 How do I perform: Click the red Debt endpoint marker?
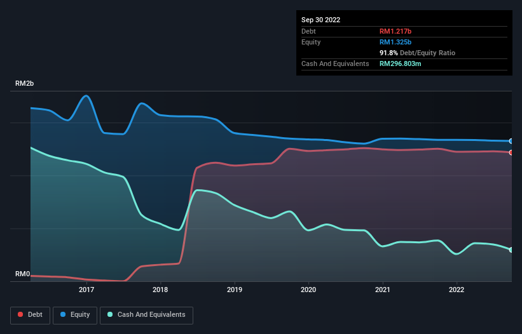511,152
